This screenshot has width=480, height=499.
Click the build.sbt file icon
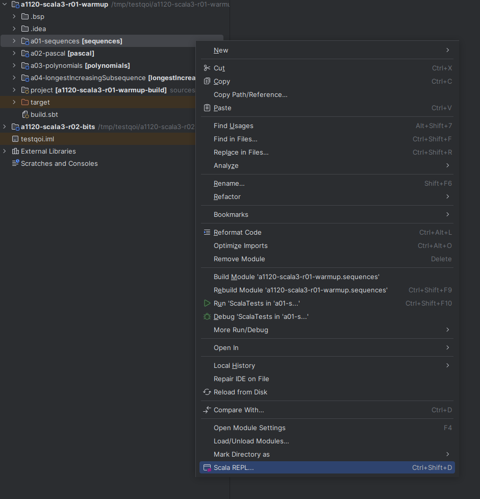[x=25, y=114]
